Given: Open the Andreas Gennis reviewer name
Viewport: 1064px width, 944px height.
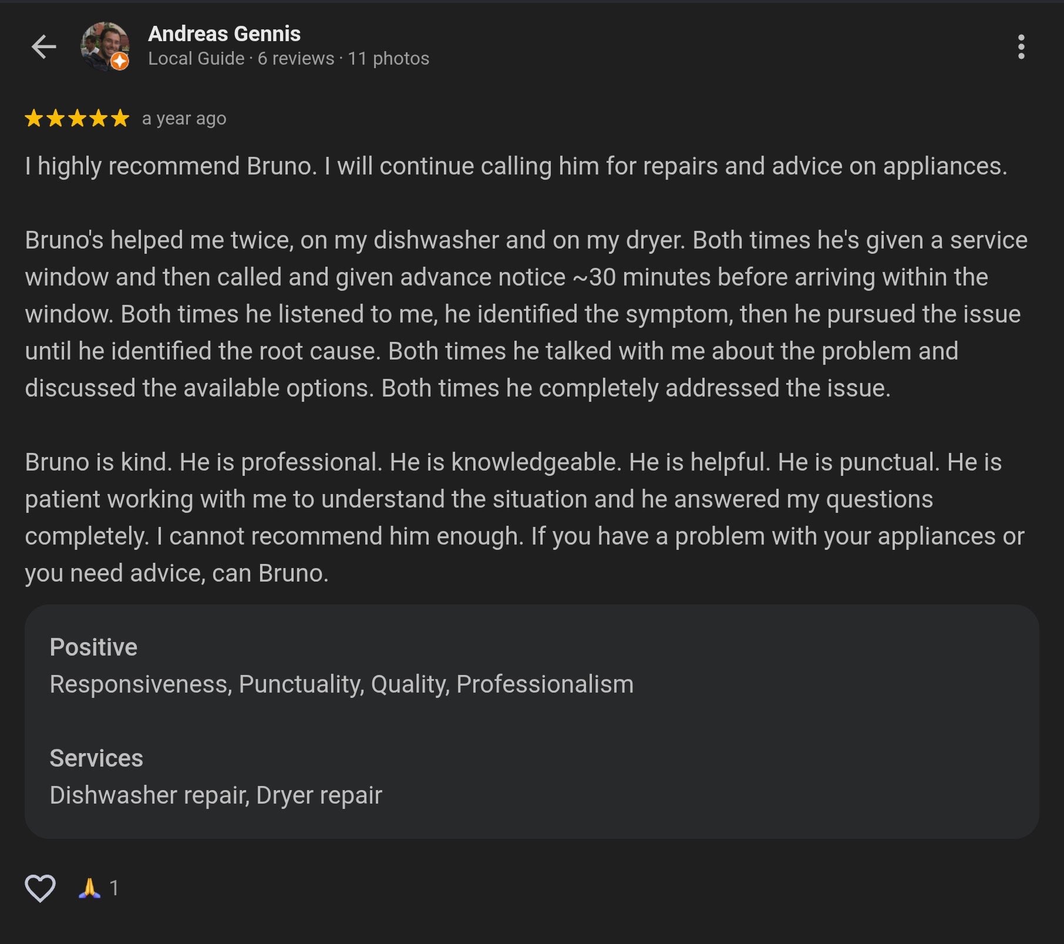Looking at the screenshot, I should pyautogui.click(x=224, y=34).
